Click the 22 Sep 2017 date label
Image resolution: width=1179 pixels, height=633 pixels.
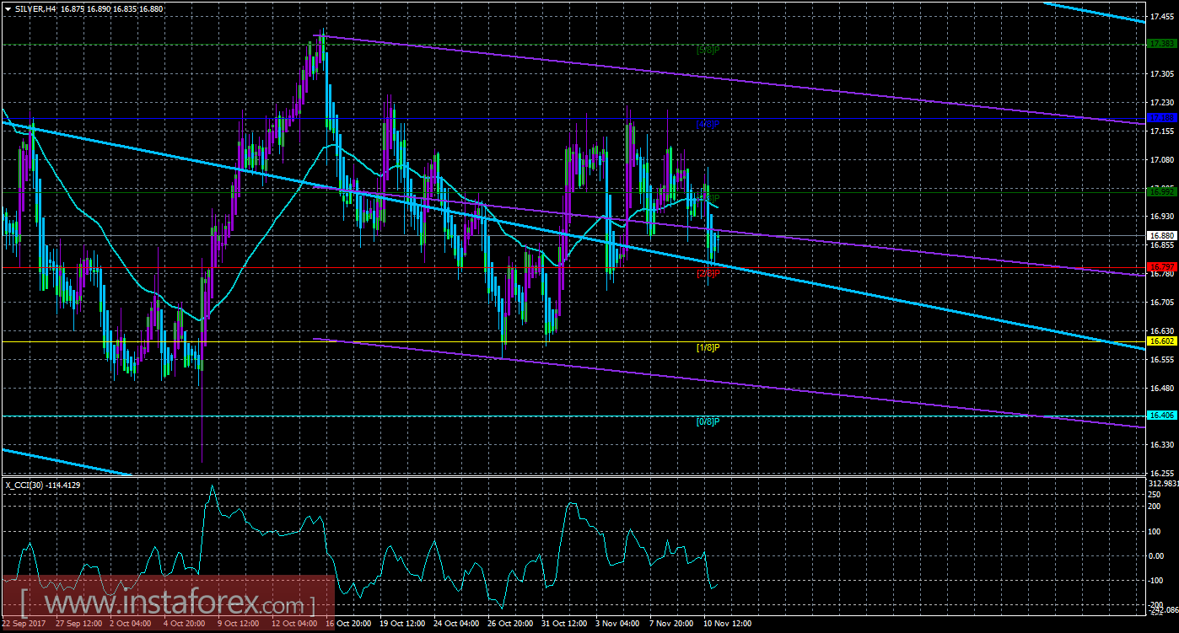pyautogui.click(x=25, y=624)
